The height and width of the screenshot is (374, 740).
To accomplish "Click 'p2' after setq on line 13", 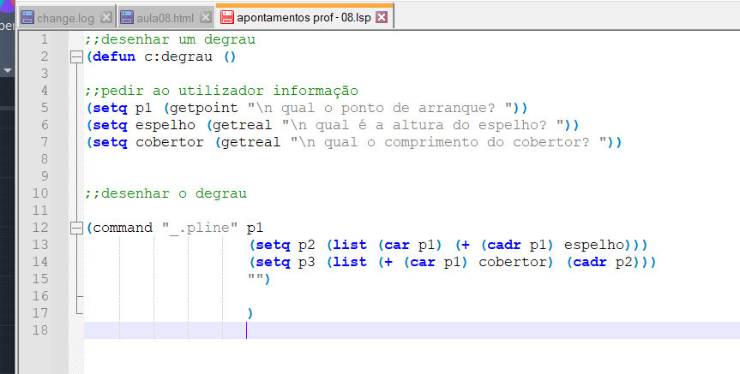I will point(307,245).
